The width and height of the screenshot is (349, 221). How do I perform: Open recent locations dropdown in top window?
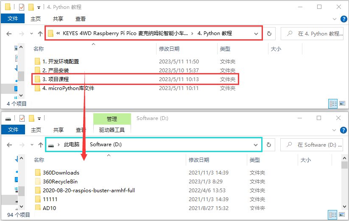[x=32, y=34]
